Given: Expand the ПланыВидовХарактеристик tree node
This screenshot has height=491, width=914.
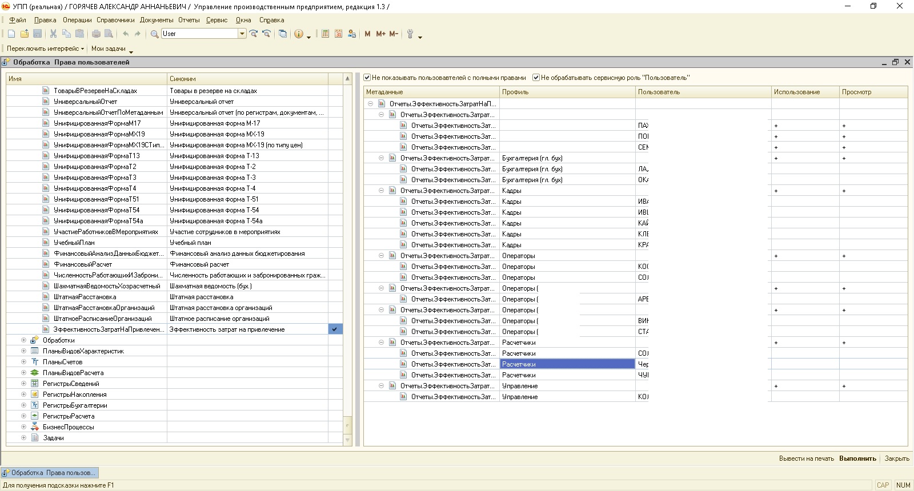Looking at the screenshot, I should 23,351.
